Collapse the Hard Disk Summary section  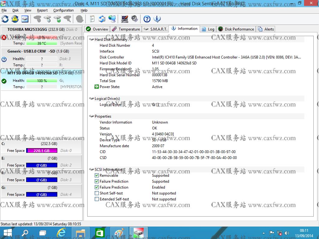pyautogui.click(x=92, y=40)
